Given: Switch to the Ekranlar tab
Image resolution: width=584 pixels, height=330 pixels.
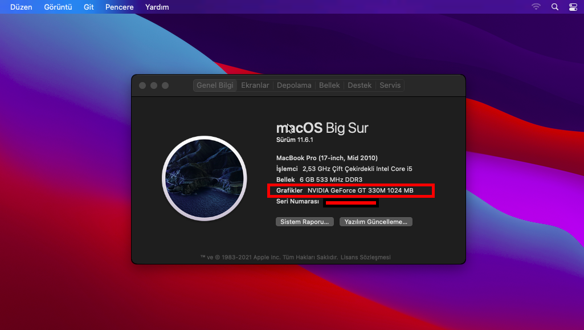Looking at the screenshot, I should tap(255, 85).
